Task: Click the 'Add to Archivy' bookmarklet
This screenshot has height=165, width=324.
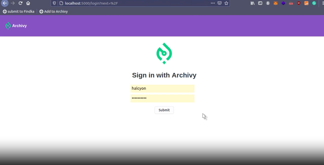Action: click(x=54, y=12)
